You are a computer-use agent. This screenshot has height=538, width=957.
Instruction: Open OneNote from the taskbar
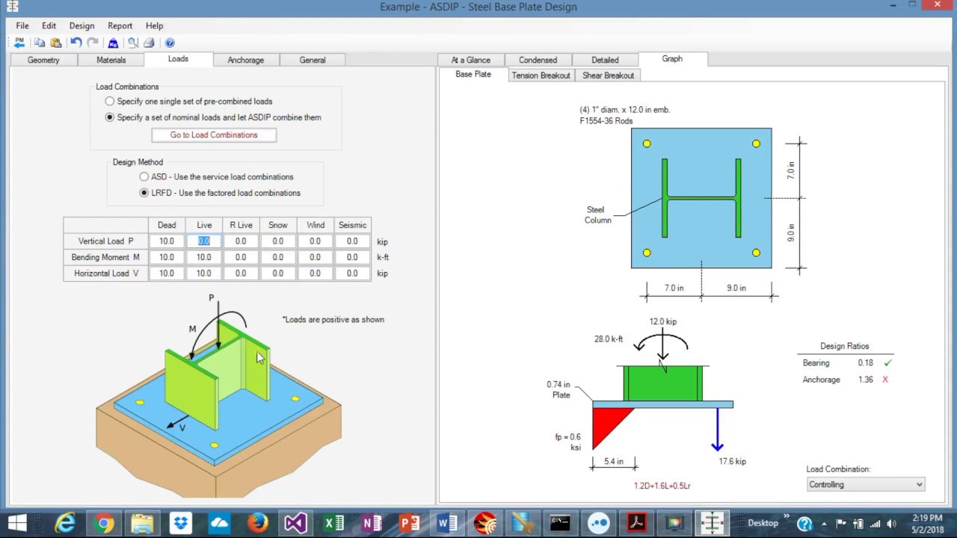372,523
